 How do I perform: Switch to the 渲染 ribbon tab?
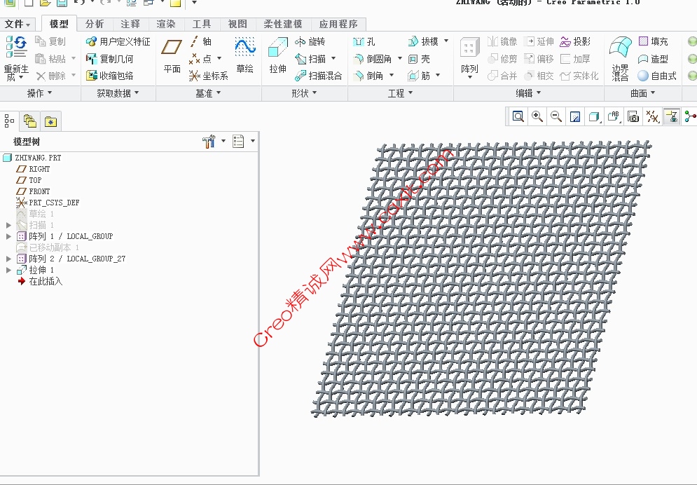pyautogui.click(x=166, y=24)
